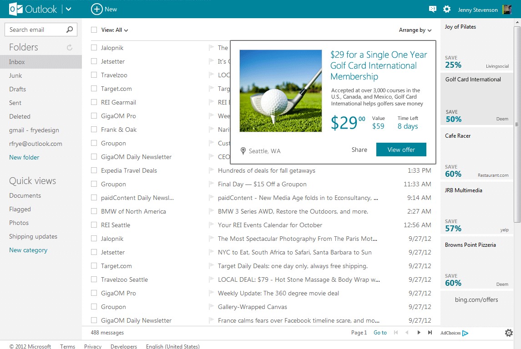The height and width of the screenshot is (349, 521).
Task: Open the Deleted folder
Action: click(20, 116)
